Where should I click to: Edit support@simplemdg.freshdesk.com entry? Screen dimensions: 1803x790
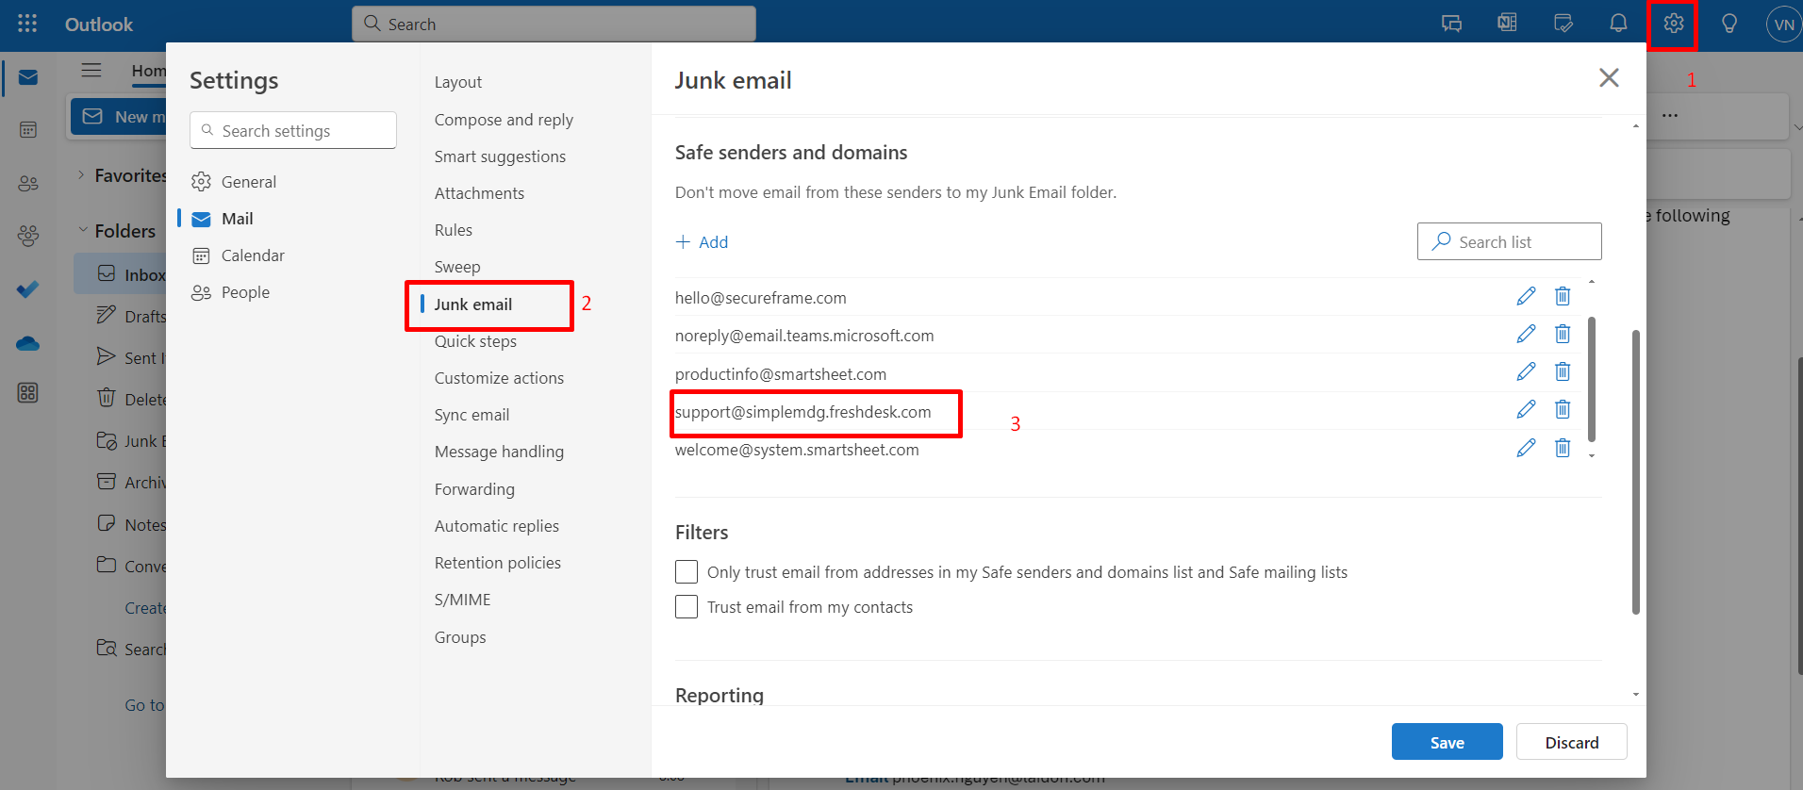tap(1526, 409)
